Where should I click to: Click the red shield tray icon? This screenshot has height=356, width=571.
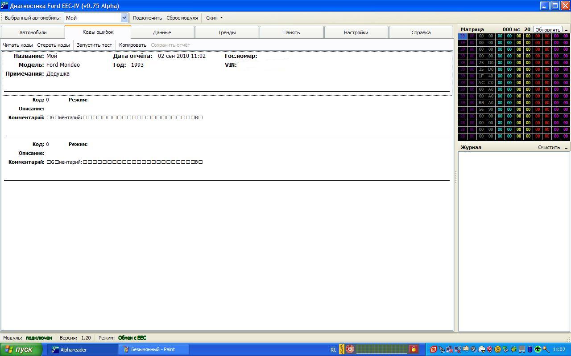coord(489,350)
